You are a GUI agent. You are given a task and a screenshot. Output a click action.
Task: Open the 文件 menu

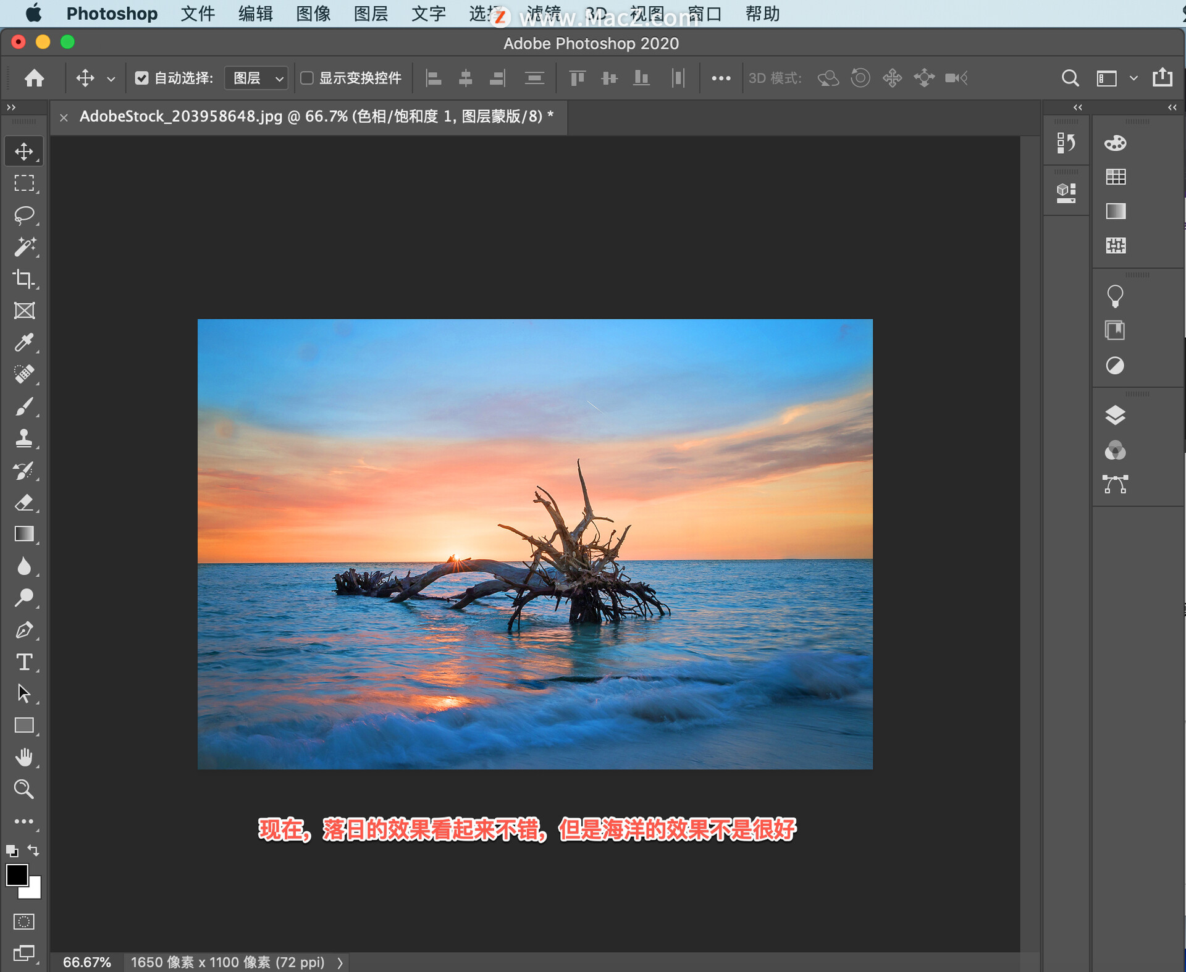[198, 13]
